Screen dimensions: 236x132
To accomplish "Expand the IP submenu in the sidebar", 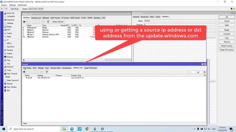I will (19, 40).
